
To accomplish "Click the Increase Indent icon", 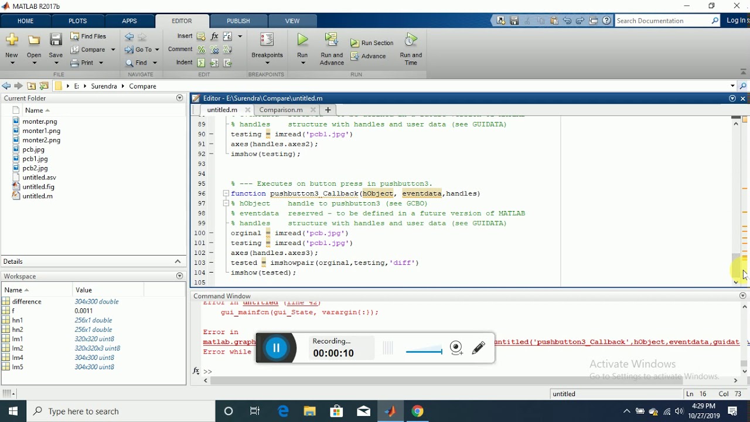I will 214,63.
